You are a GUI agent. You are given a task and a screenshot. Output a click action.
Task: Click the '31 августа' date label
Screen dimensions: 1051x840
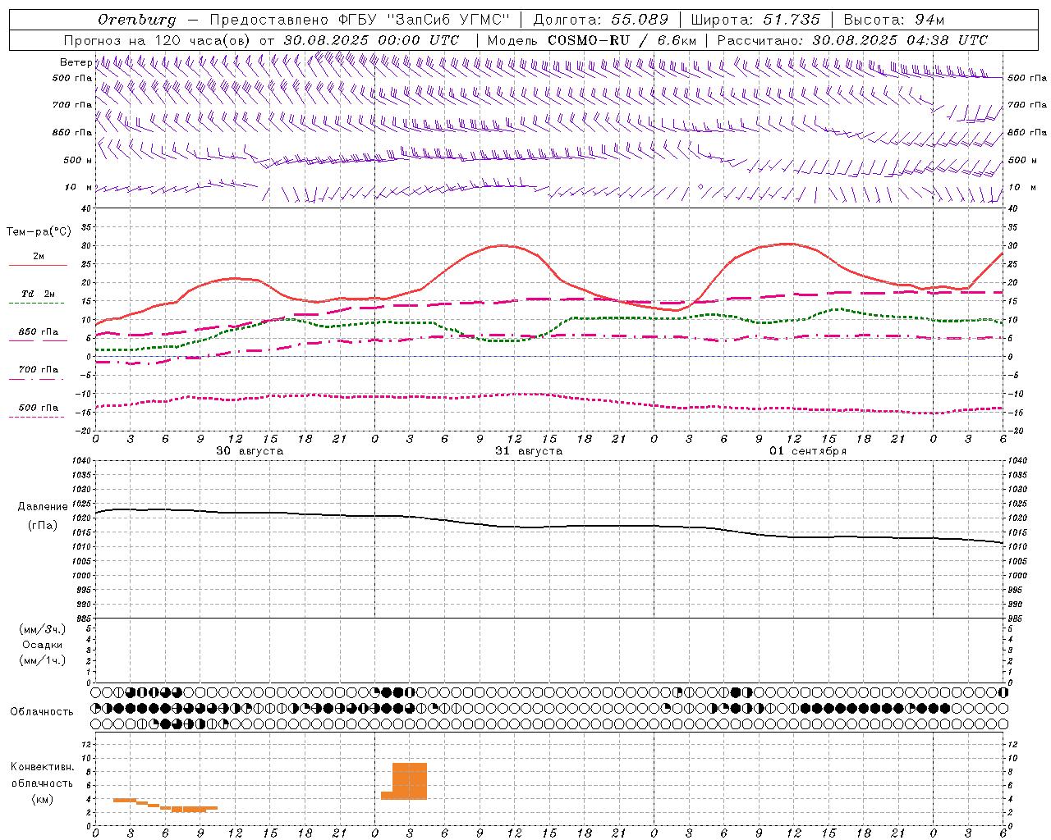coord(529,451)
